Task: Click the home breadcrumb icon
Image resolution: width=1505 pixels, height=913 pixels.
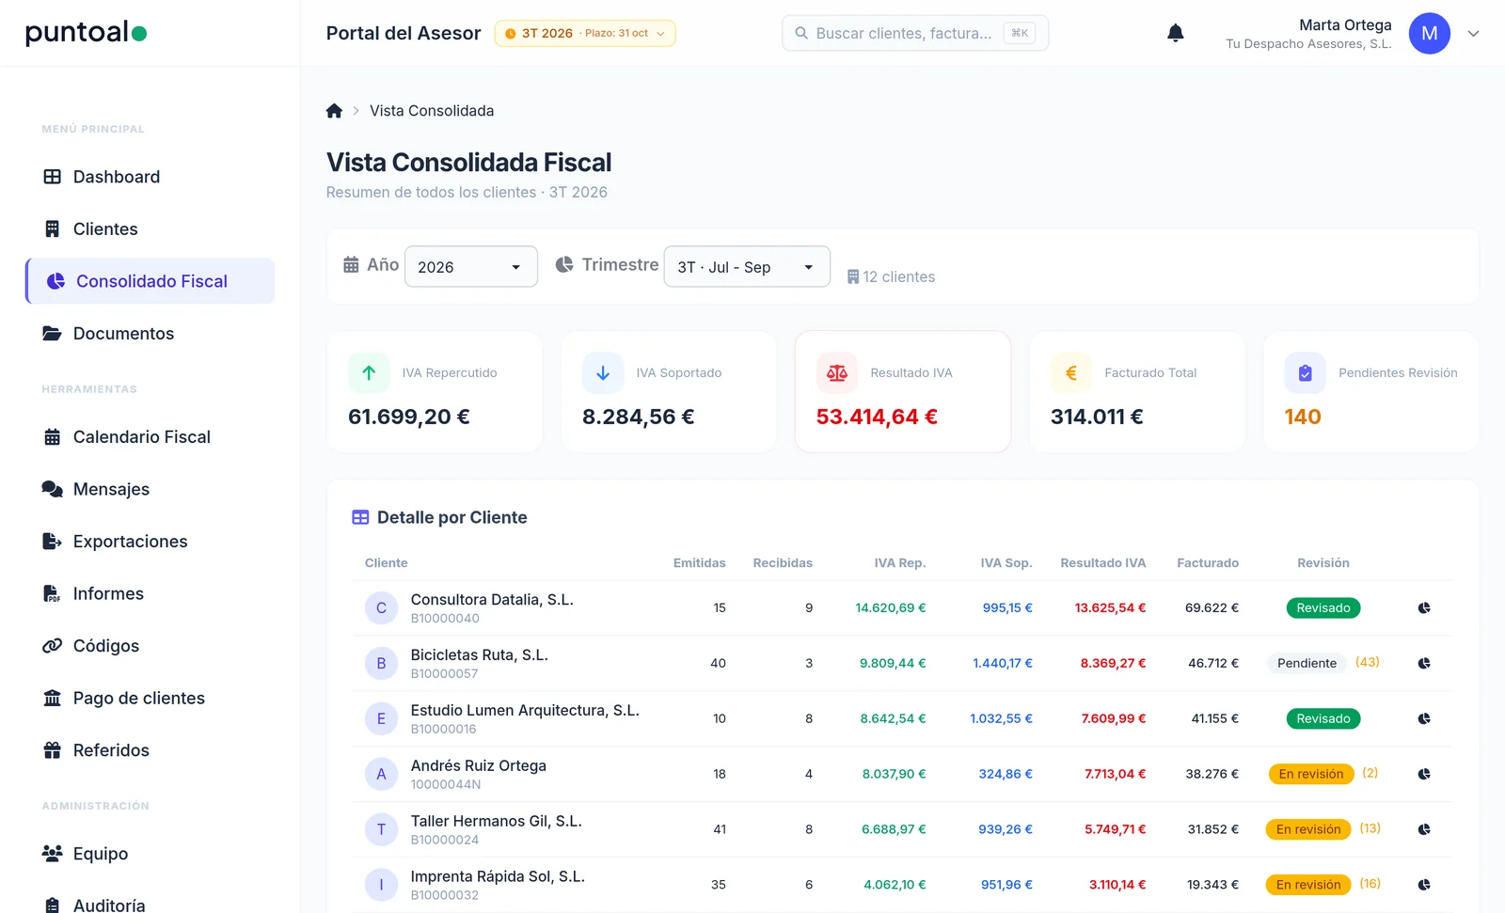Action: (x=334, y=111)
